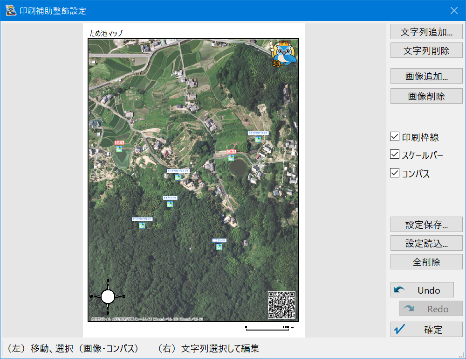466x359 pixels.
Task: Click the pond marker under ニゴガミイケ label
Action: coord(219,246)
